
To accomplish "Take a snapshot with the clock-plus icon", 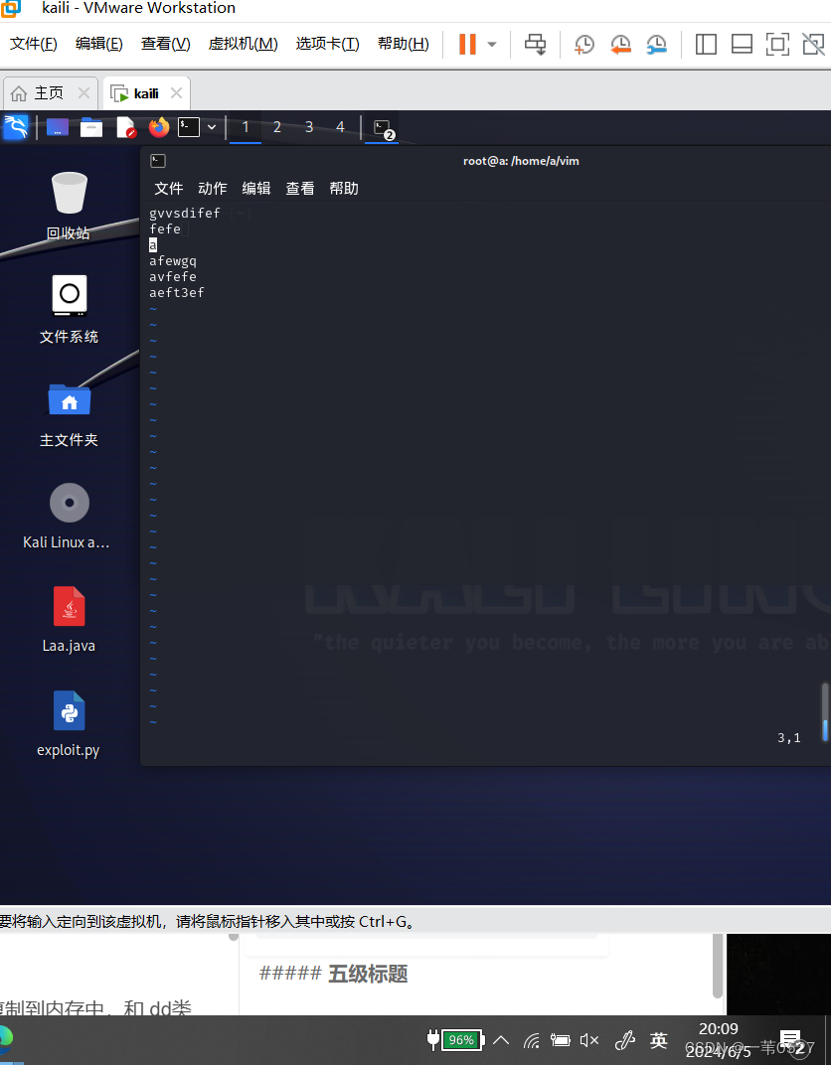I will point(583,45).
